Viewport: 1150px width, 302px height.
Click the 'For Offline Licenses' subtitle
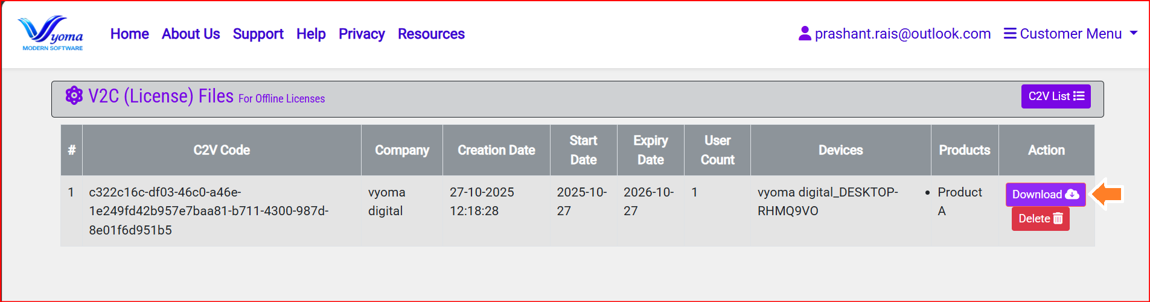(x=281, y=99)
